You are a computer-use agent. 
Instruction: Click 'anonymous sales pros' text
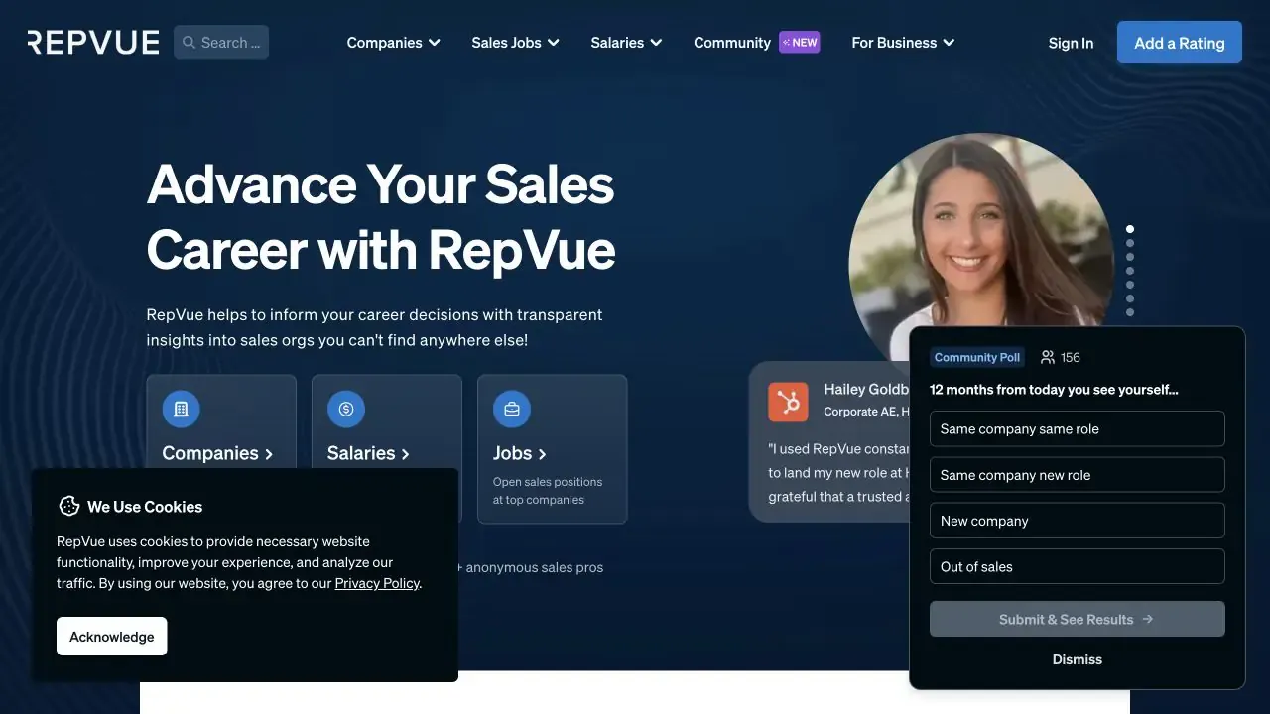535,567
